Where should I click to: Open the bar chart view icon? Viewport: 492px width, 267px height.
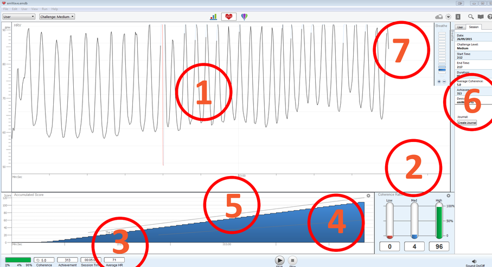click(x=213, y=17)
